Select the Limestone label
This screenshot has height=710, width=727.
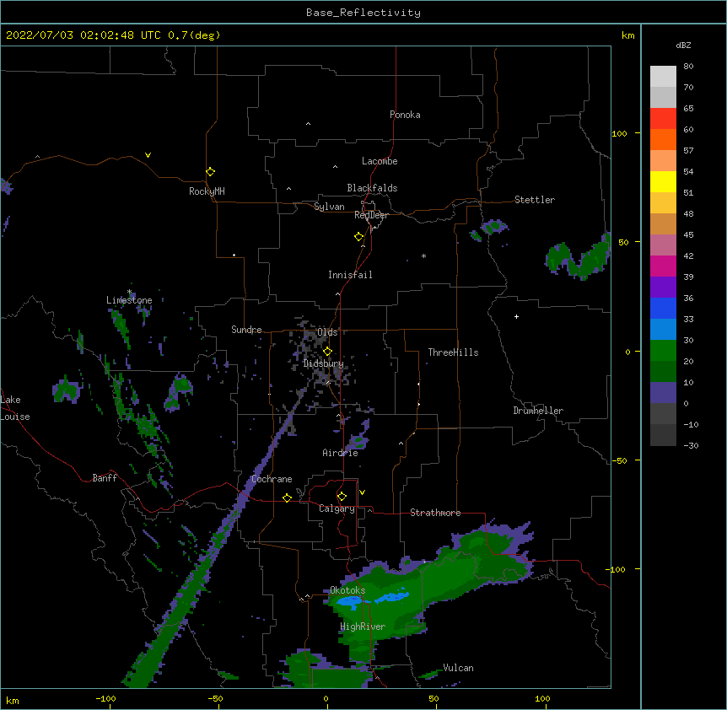[129, 300]
